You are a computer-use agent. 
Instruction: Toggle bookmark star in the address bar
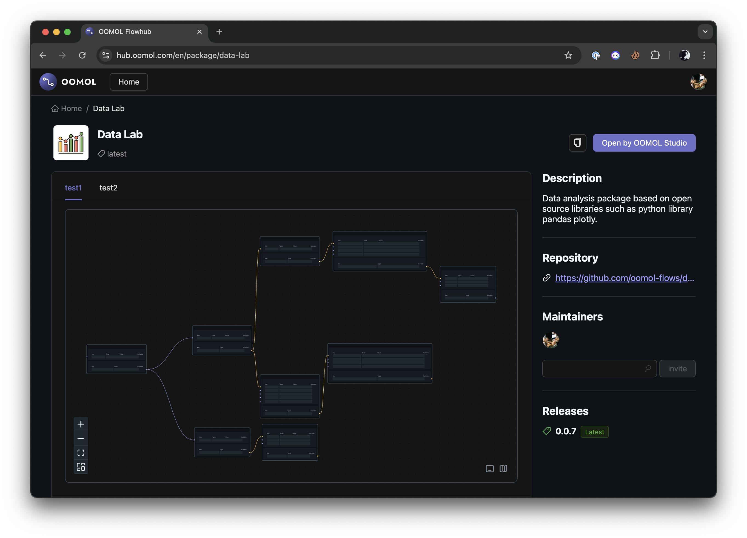coord(569,55)
